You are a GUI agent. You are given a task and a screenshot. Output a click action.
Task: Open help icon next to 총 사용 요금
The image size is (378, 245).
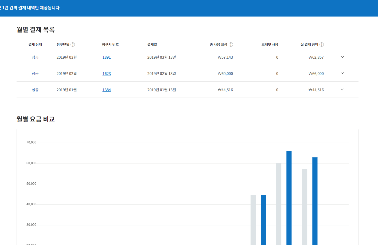231,45
